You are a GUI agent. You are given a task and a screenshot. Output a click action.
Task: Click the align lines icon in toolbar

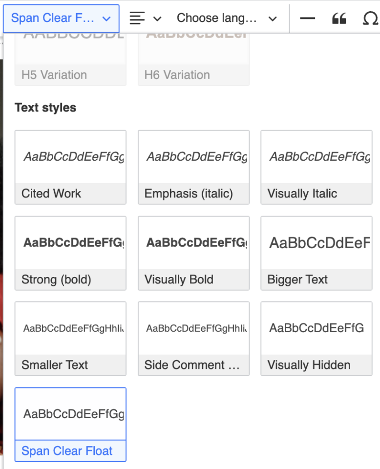pos(137,19)
